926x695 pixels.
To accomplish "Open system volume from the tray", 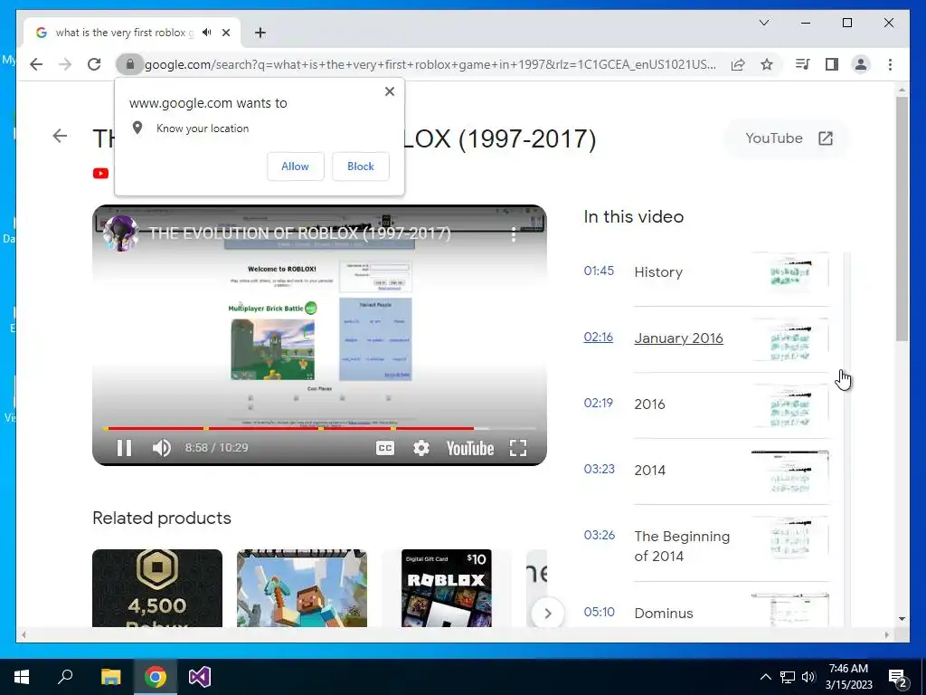I will click(x=808, y=677).
